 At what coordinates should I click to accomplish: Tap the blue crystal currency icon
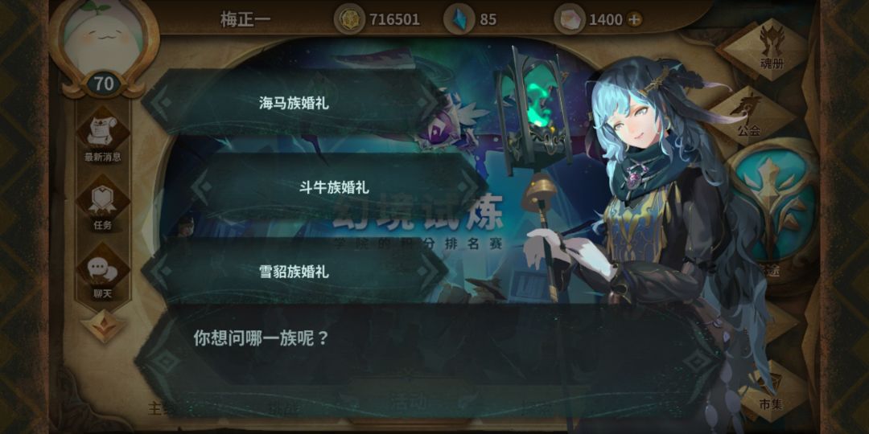coord(459,18)
